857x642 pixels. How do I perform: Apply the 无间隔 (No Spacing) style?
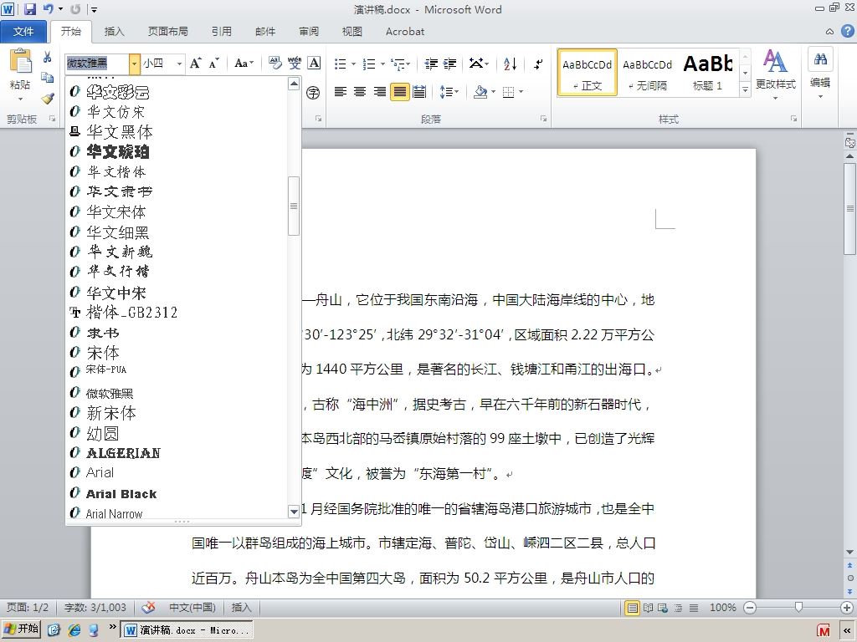click(648, 73)
